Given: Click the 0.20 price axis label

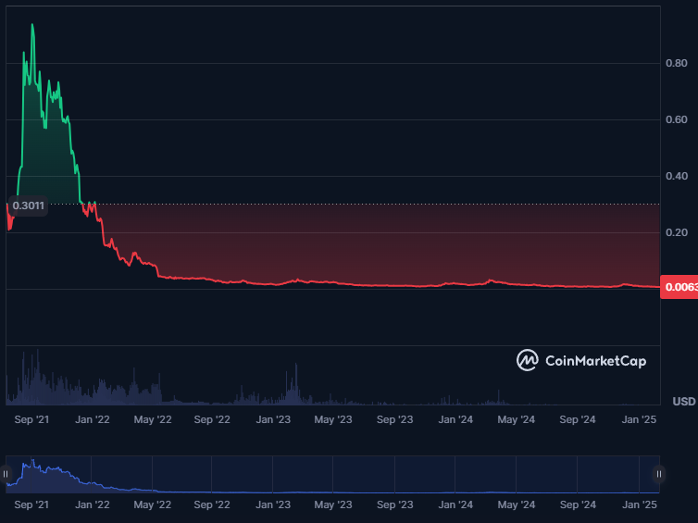Looking at the screenshot, I should (x=676, y=232).
